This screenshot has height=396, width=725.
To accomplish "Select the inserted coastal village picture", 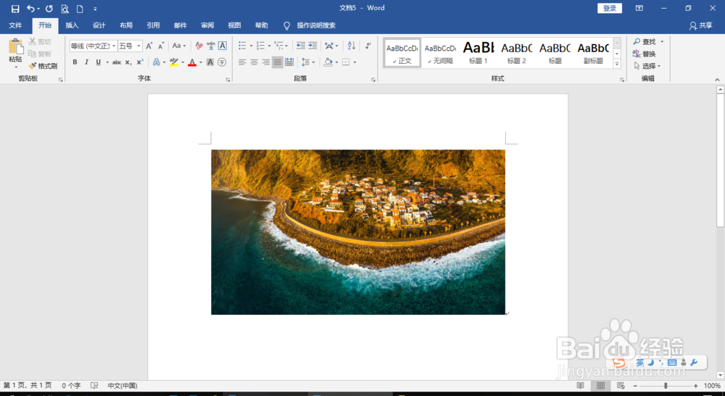I will tap(358, 232).
